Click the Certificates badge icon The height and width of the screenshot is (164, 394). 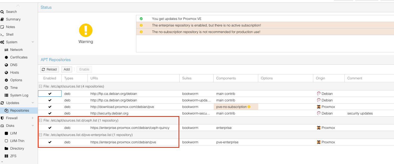click(6, 57)
